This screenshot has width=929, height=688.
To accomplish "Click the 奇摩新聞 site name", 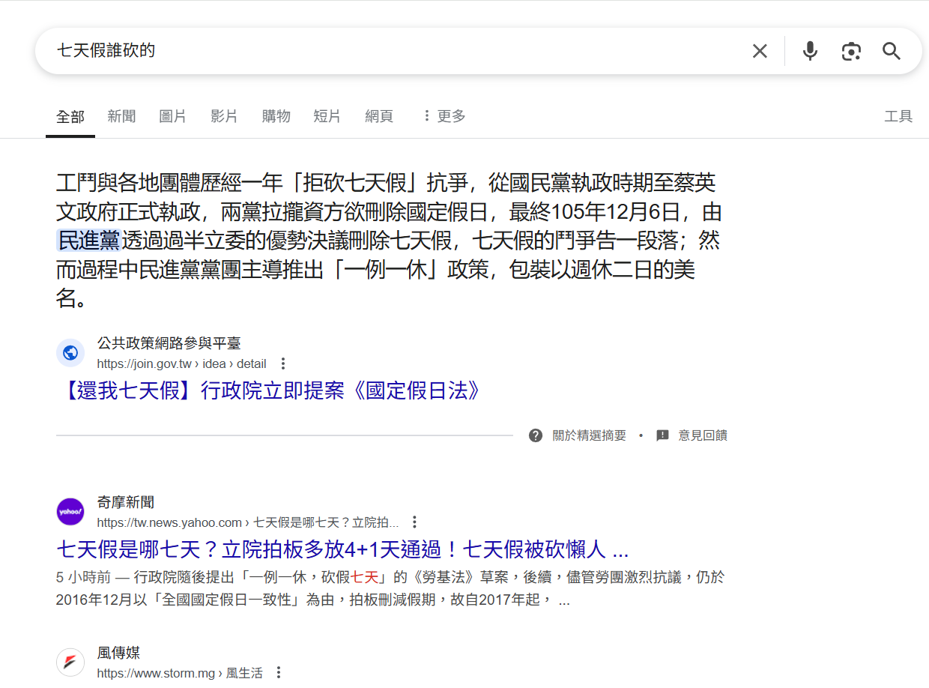I will coord(126,502).
